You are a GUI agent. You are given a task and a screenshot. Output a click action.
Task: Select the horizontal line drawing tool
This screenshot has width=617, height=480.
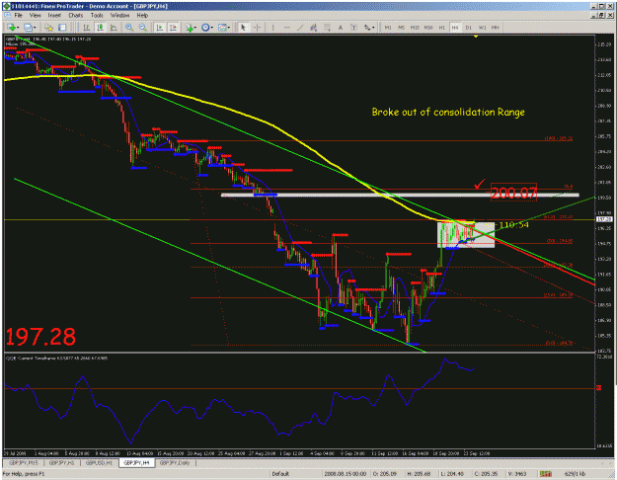tap(287, 28)
